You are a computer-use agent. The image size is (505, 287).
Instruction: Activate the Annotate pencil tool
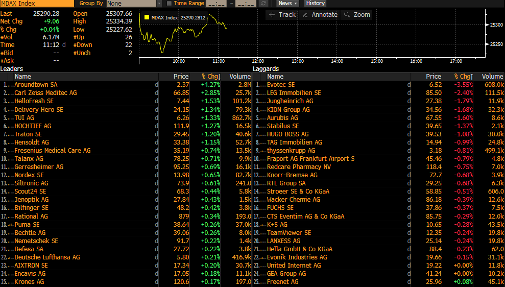point(320,15)
